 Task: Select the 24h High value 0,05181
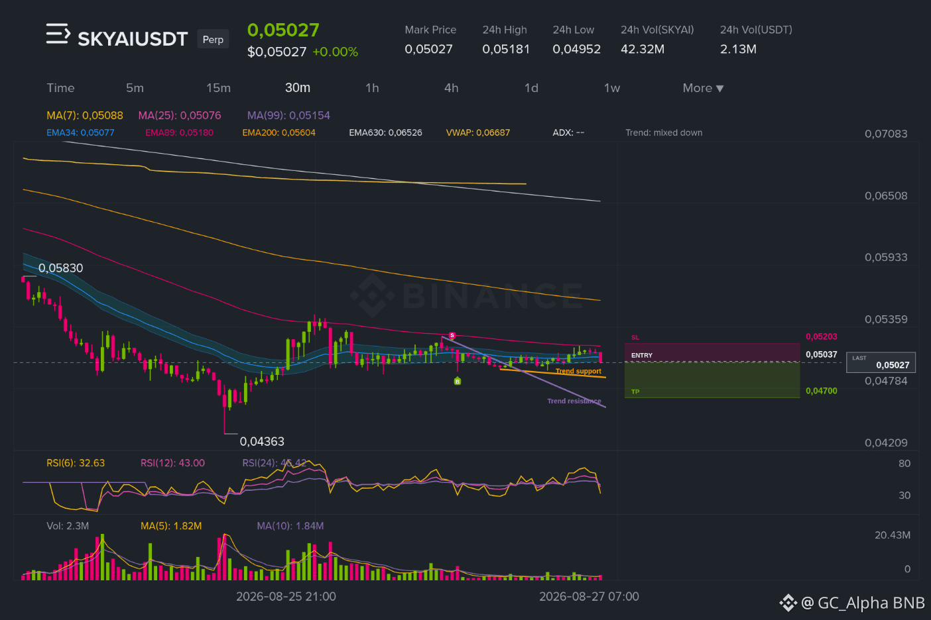506,49
